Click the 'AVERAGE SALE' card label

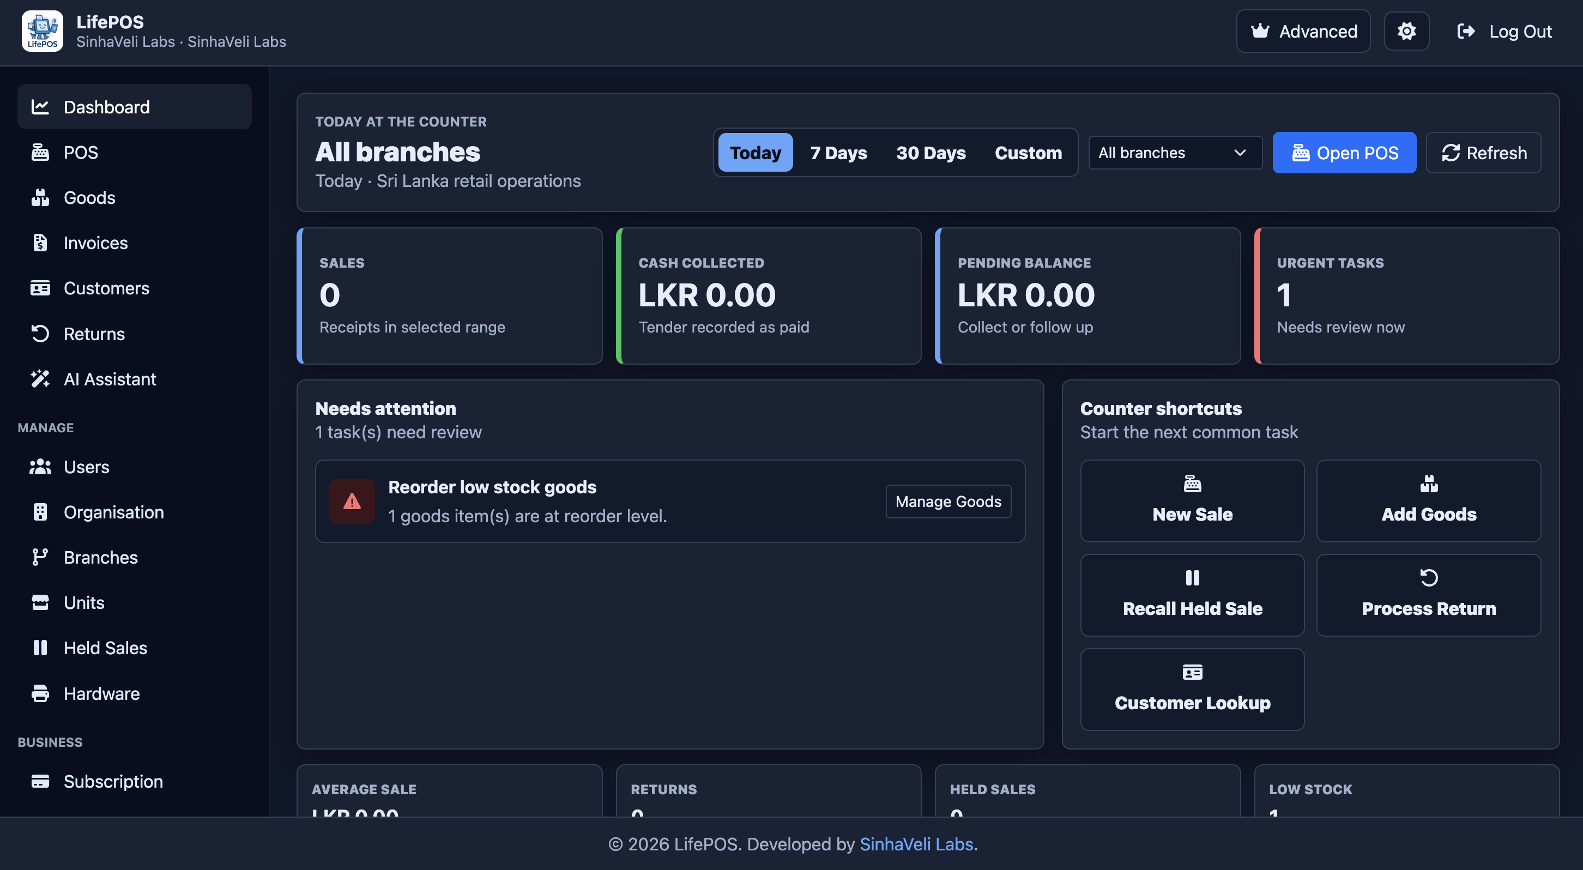pyautogui.click(x=364, y=789)
